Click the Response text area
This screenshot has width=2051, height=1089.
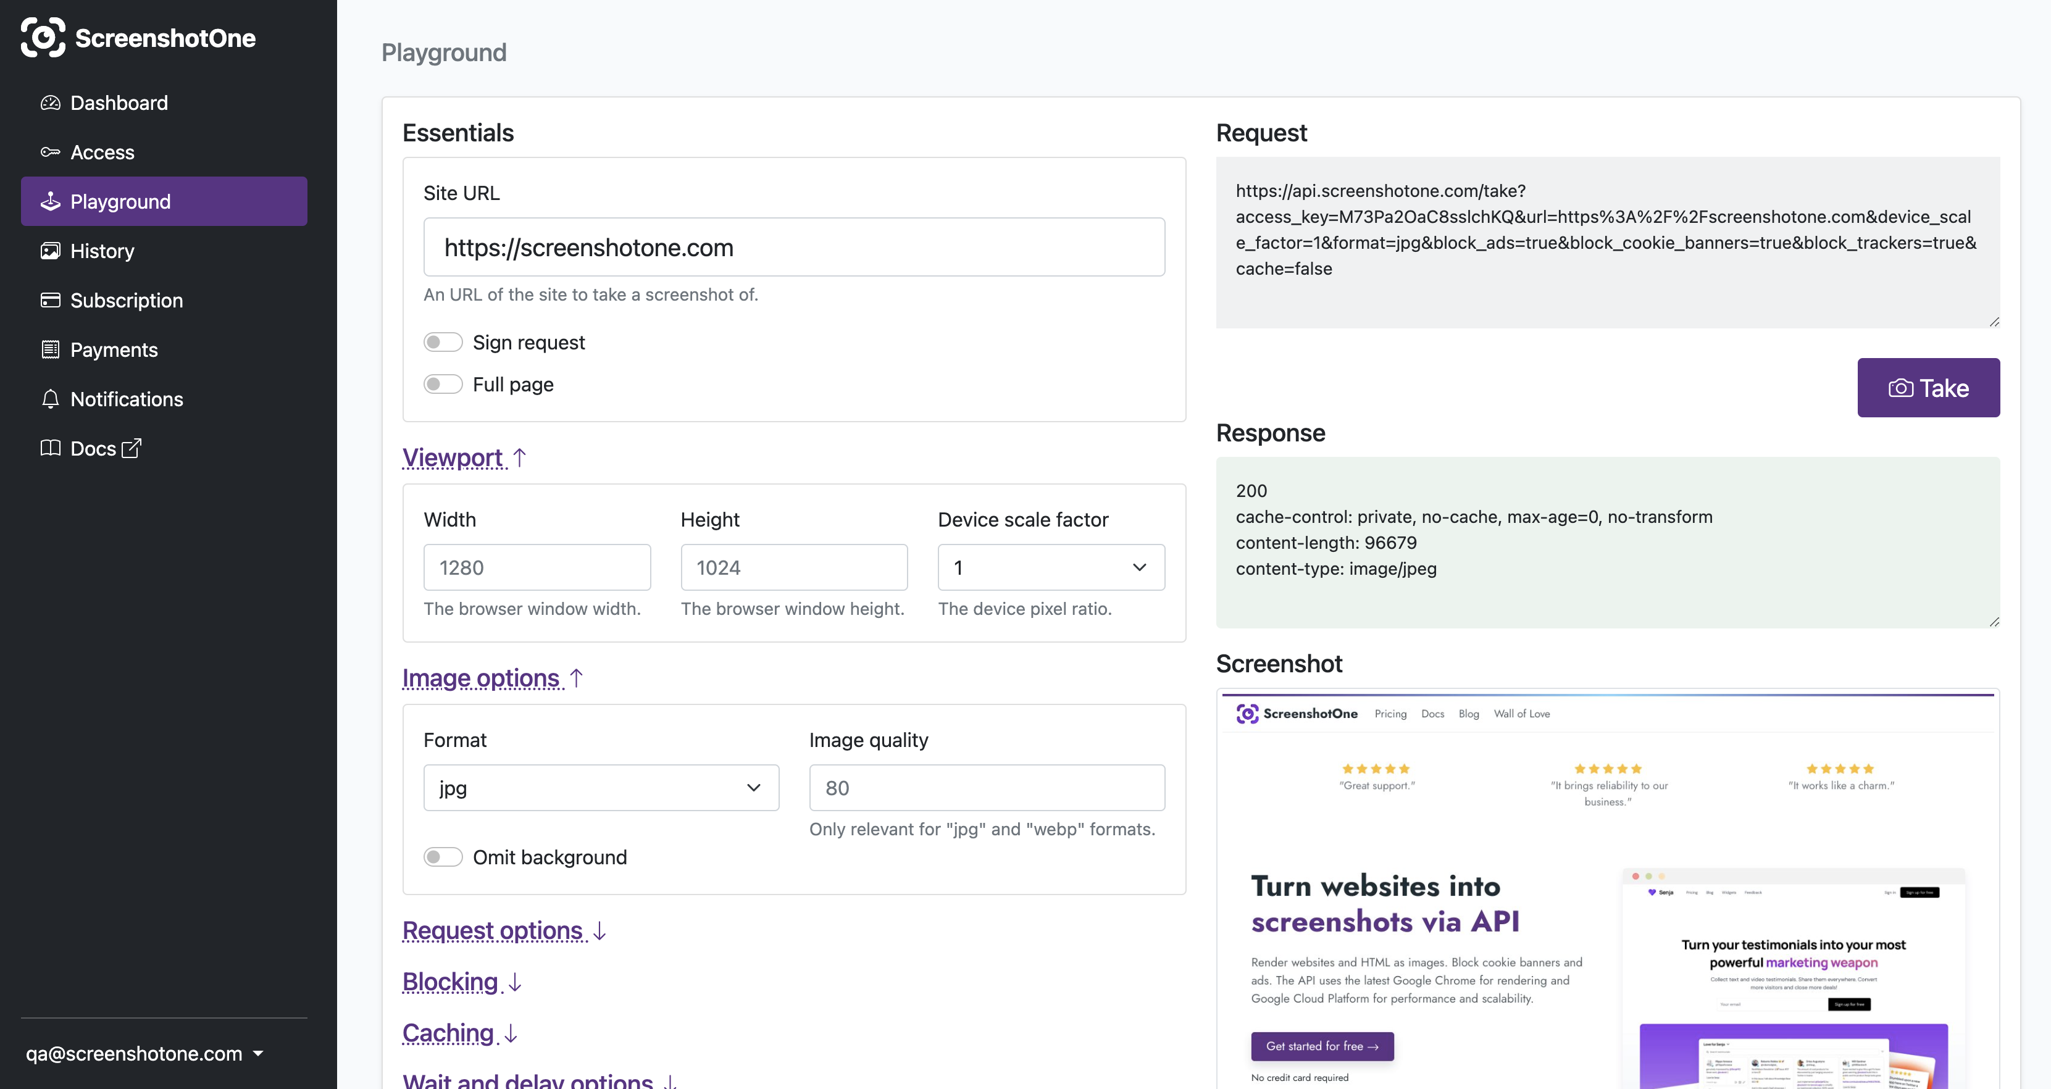click(1608, 542)
